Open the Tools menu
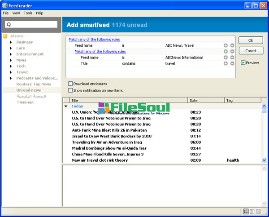 (28, 13)
